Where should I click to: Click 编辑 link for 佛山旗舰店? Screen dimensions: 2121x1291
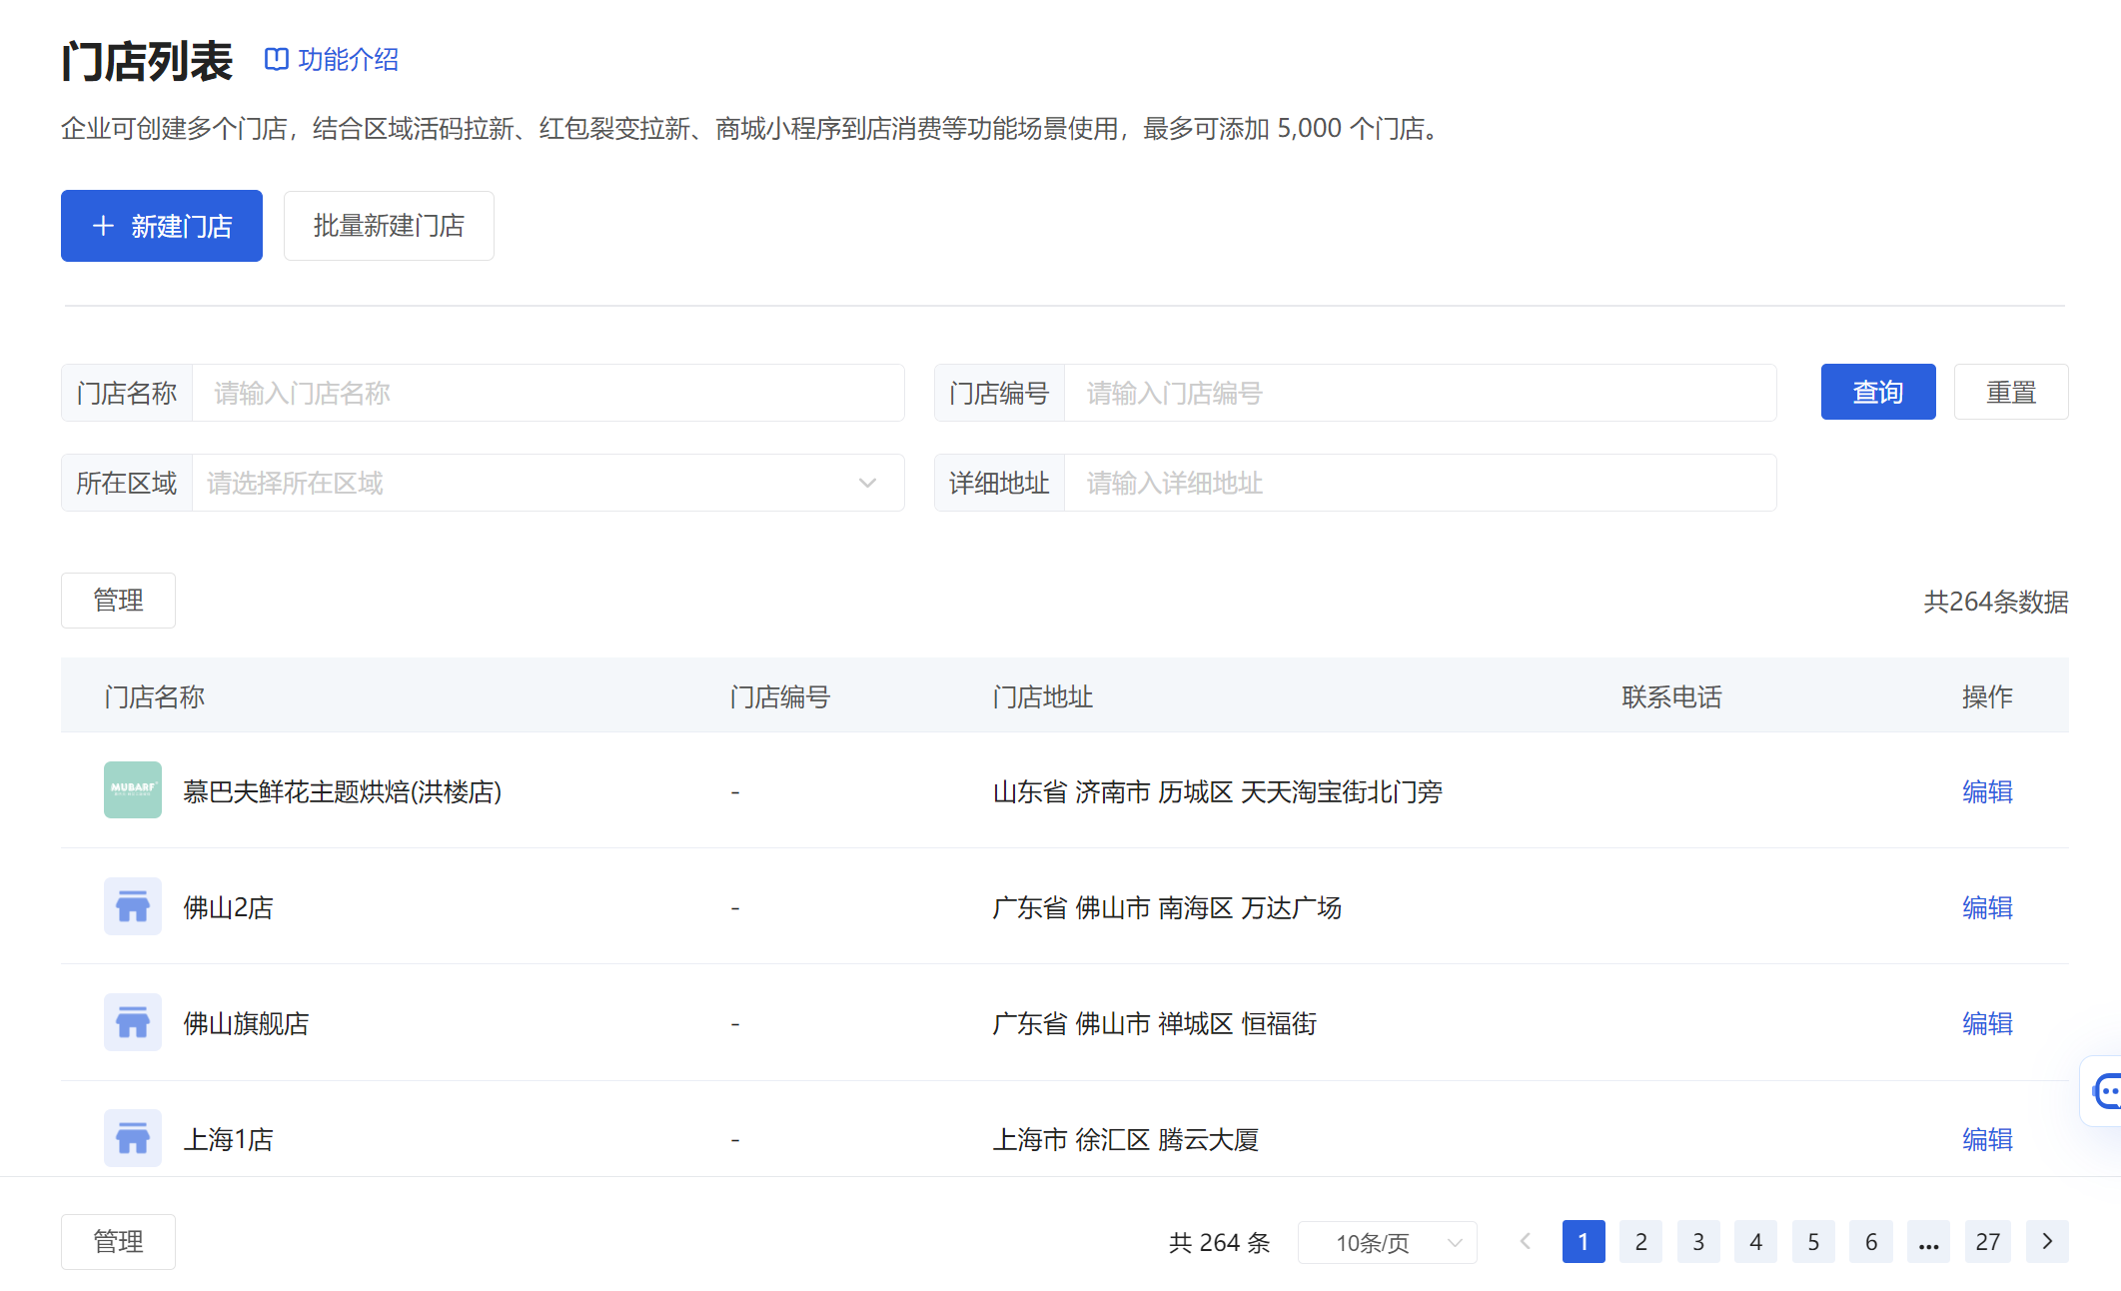point(1986,1023)
